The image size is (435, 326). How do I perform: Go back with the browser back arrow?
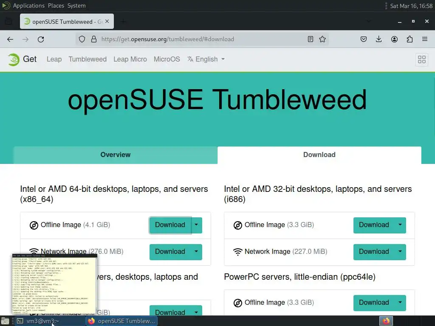point(10,39)
